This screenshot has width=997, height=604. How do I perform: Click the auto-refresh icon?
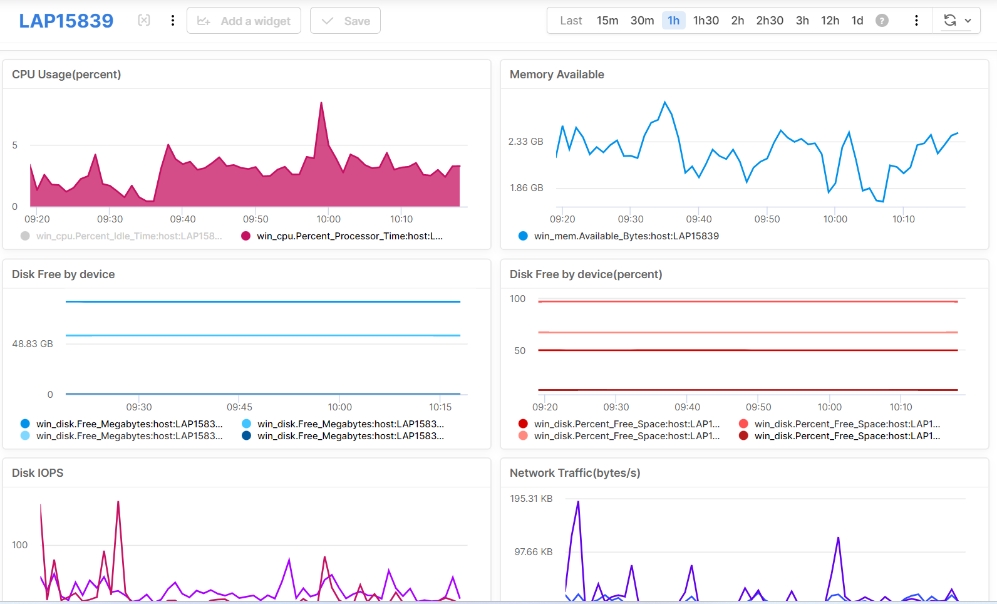pos(949,21)
